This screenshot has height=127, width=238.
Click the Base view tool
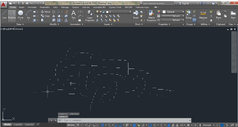point(233,15)
